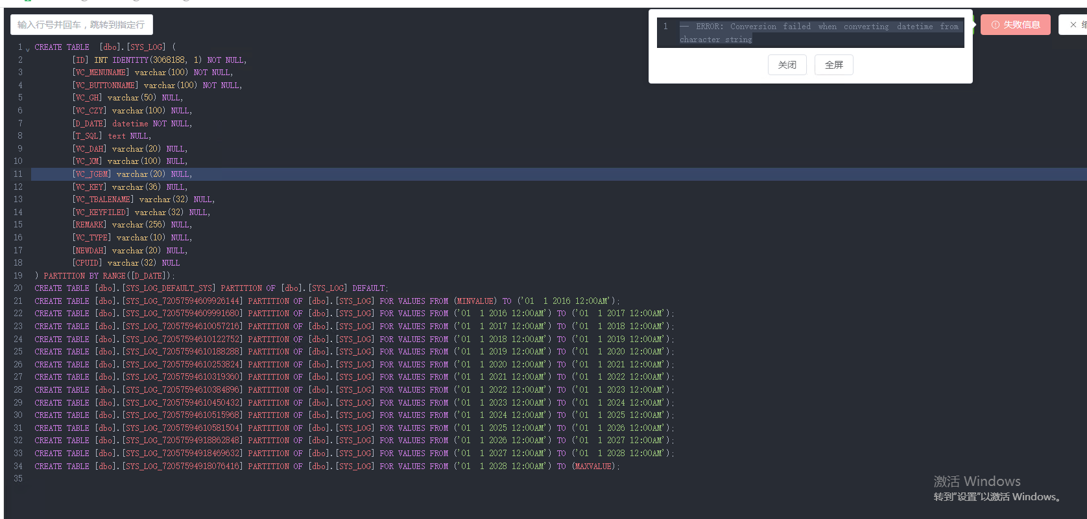The width and height of the screenshot is (1087, 519).
Task: Click line number 11 in the gutter
Action: (18, 174)
